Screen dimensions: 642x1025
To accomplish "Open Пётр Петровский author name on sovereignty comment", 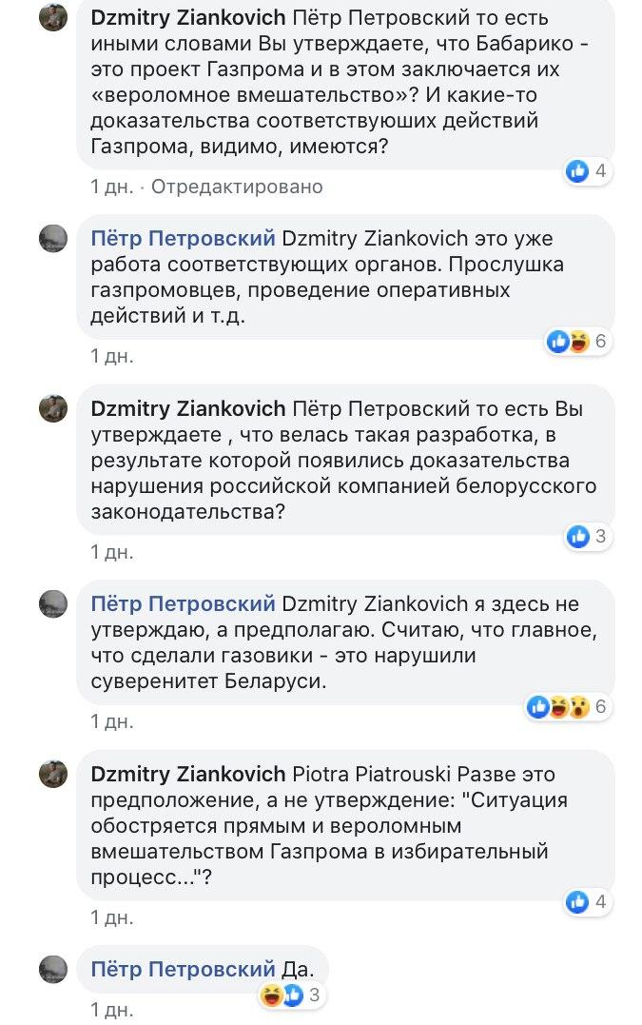I will [183, 603].
